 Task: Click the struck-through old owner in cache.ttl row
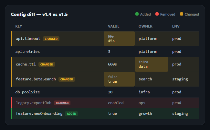click(143, 62)
